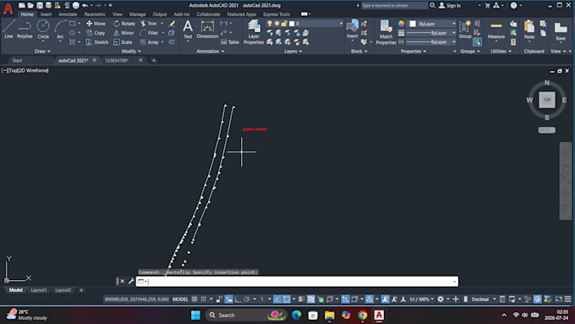Activate the Copy command
Screen dimensions: 575x324
96,33
